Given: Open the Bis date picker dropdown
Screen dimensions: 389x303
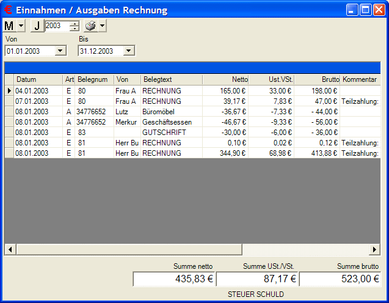Looking at the screenshot, I should click(x=128, y=51).
